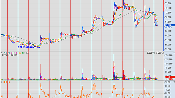175x98 pixels.
Task: Click the 52,500 price axis label
Action: (x=168, y=49)
